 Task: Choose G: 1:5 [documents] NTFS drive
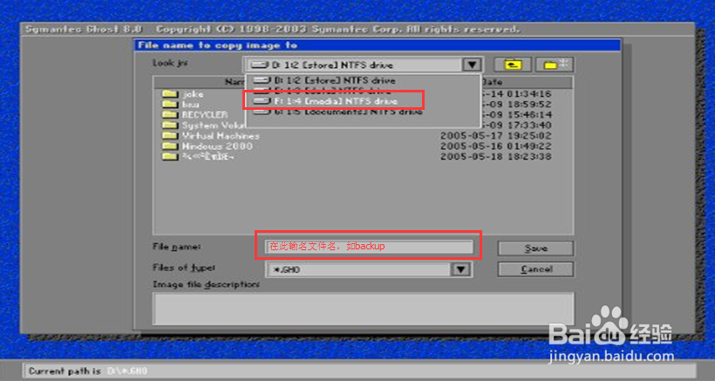[337, 112]
